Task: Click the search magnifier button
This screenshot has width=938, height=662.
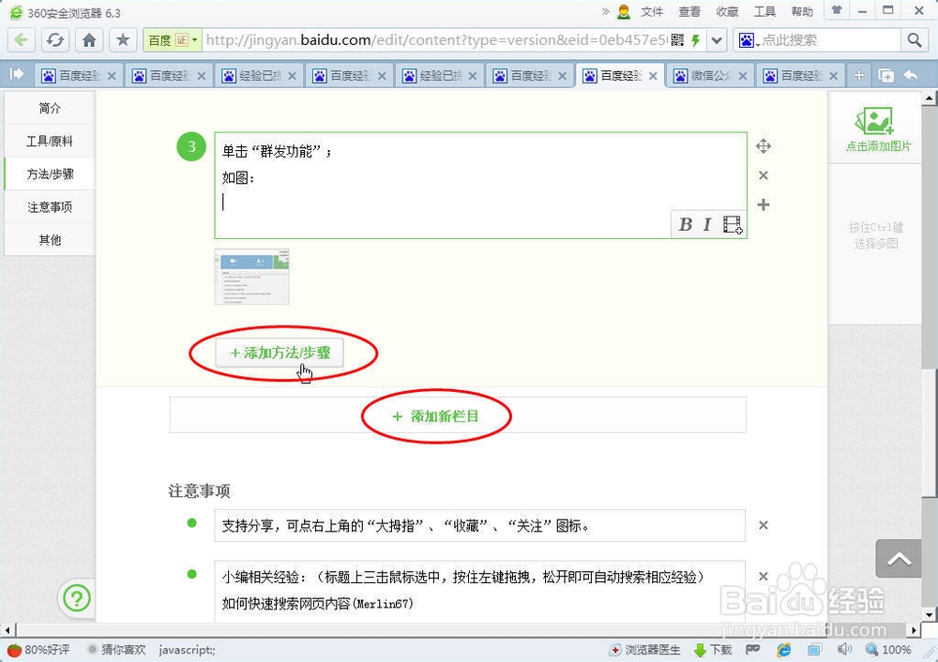Action: (914, 40)
